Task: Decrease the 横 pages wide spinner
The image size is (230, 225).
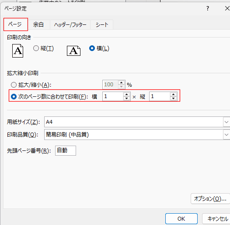Action: point(126,99)
